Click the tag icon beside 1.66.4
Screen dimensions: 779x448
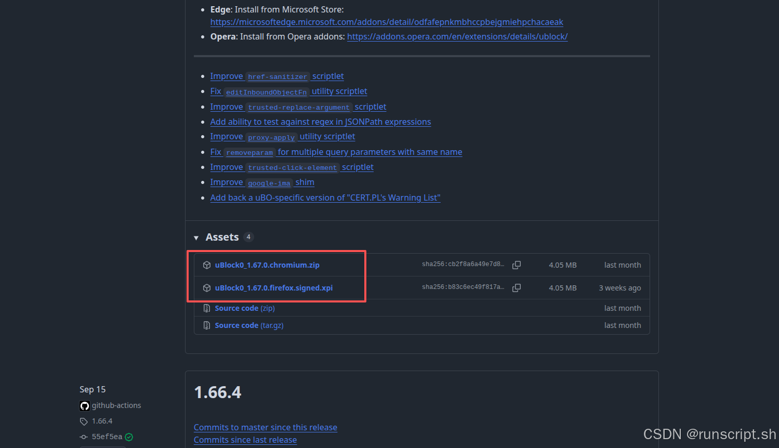84,421
